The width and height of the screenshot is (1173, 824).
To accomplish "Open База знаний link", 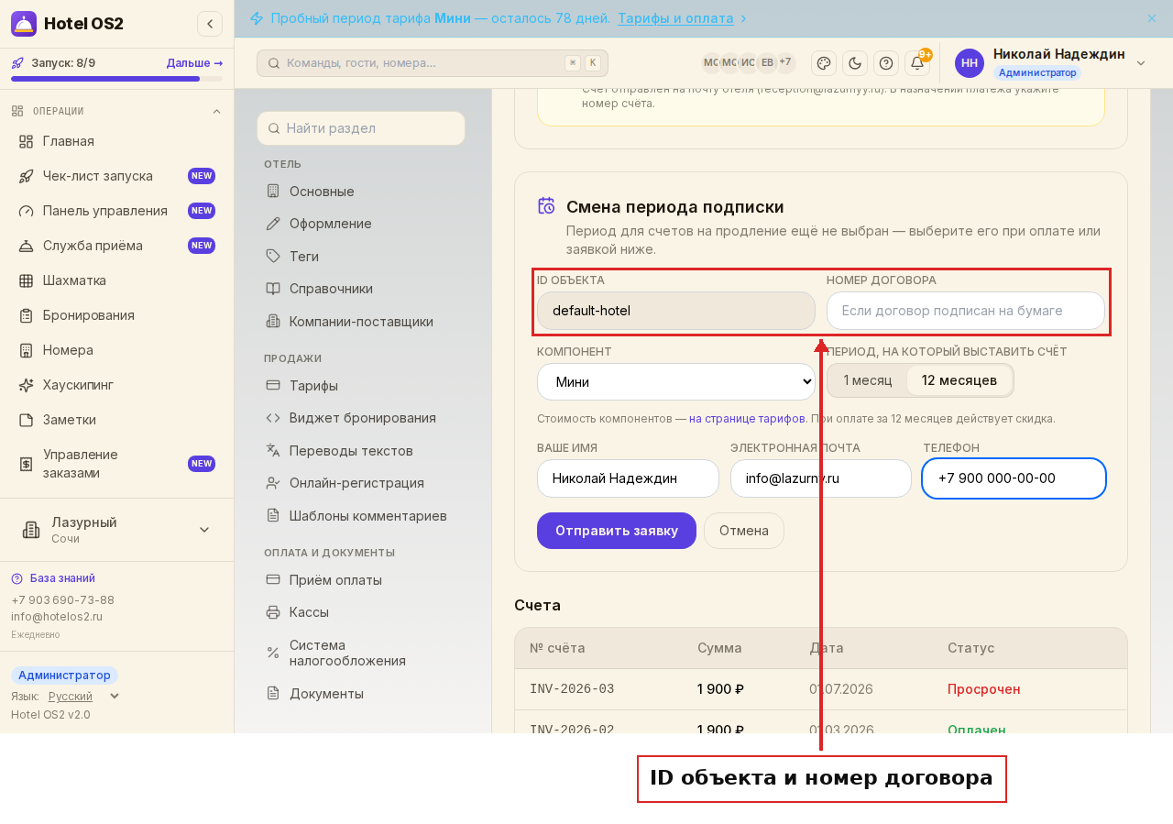I will tap(62, 578).
